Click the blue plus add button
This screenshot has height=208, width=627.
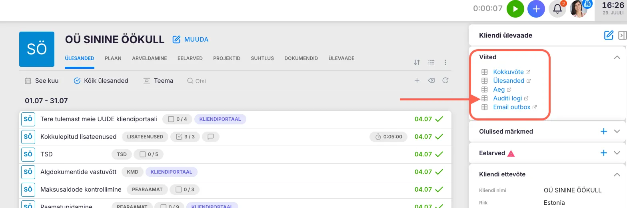(536, 9)
